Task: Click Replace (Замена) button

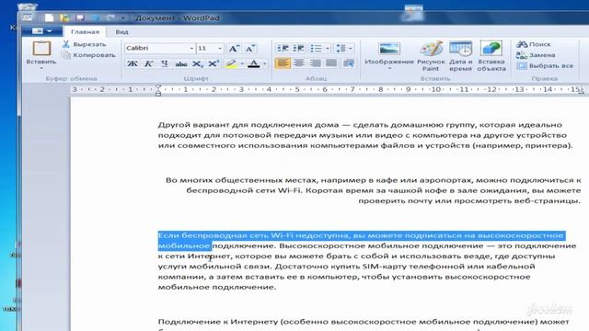Action: click(x=536, y=55)
